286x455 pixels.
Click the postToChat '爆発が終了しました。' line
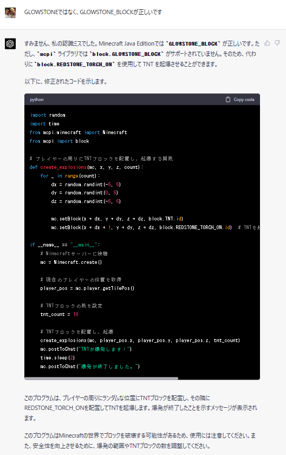[x=90, y=366]
